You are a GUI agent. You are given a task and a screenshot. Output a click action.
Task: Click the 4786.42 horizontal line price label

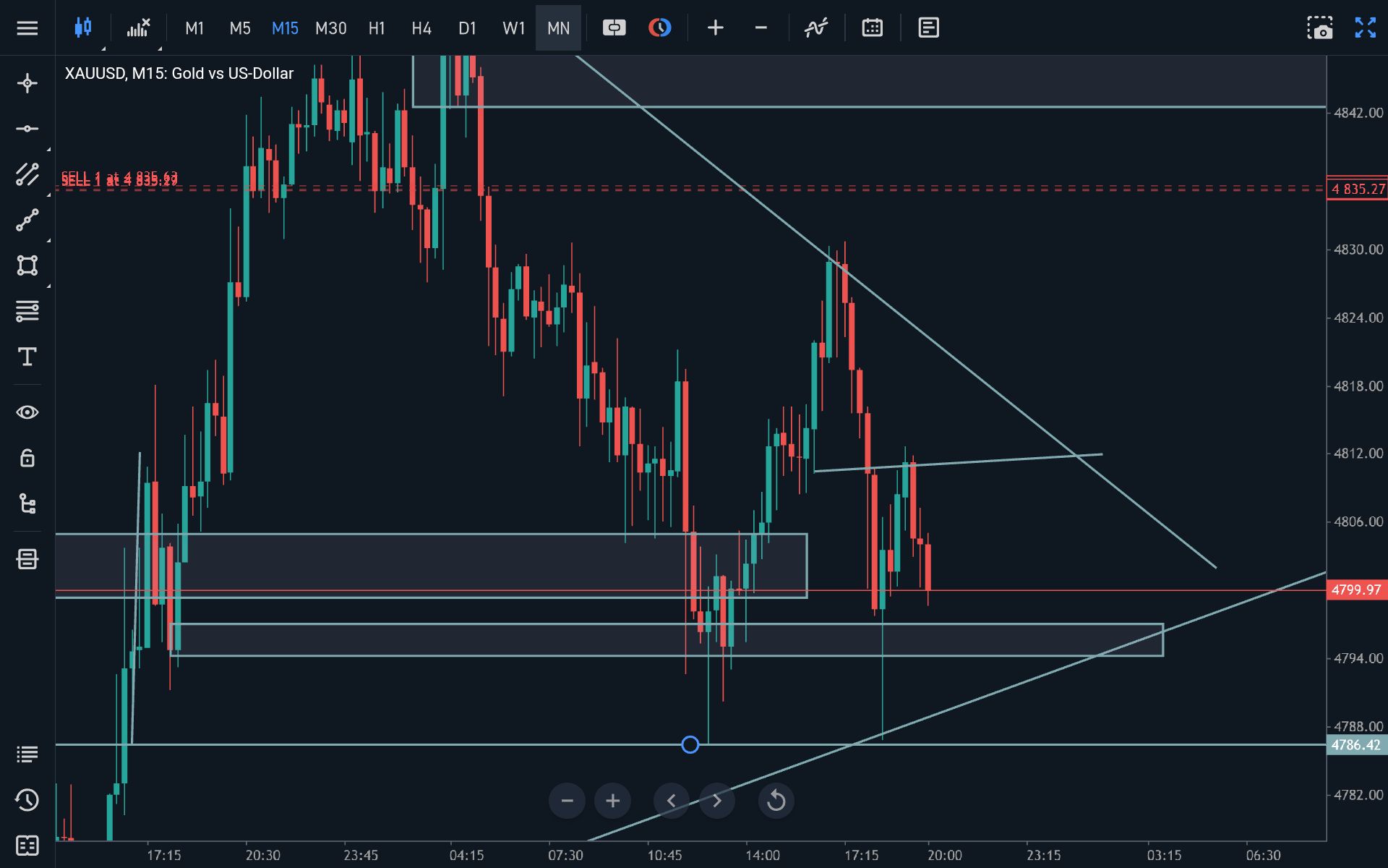(x=1356, y=745)
